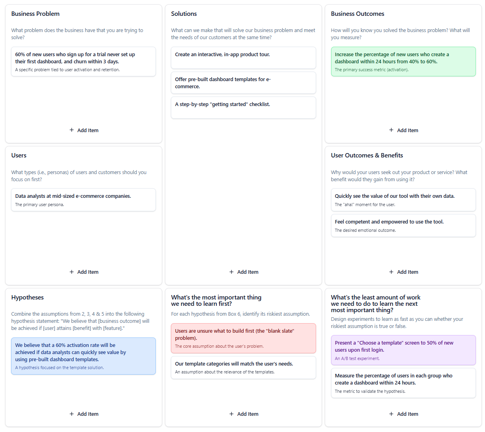The height and width of the screenshot is (432, 485).
Task: Click the plus icon under Solutions column
Action: pos(231,272)
